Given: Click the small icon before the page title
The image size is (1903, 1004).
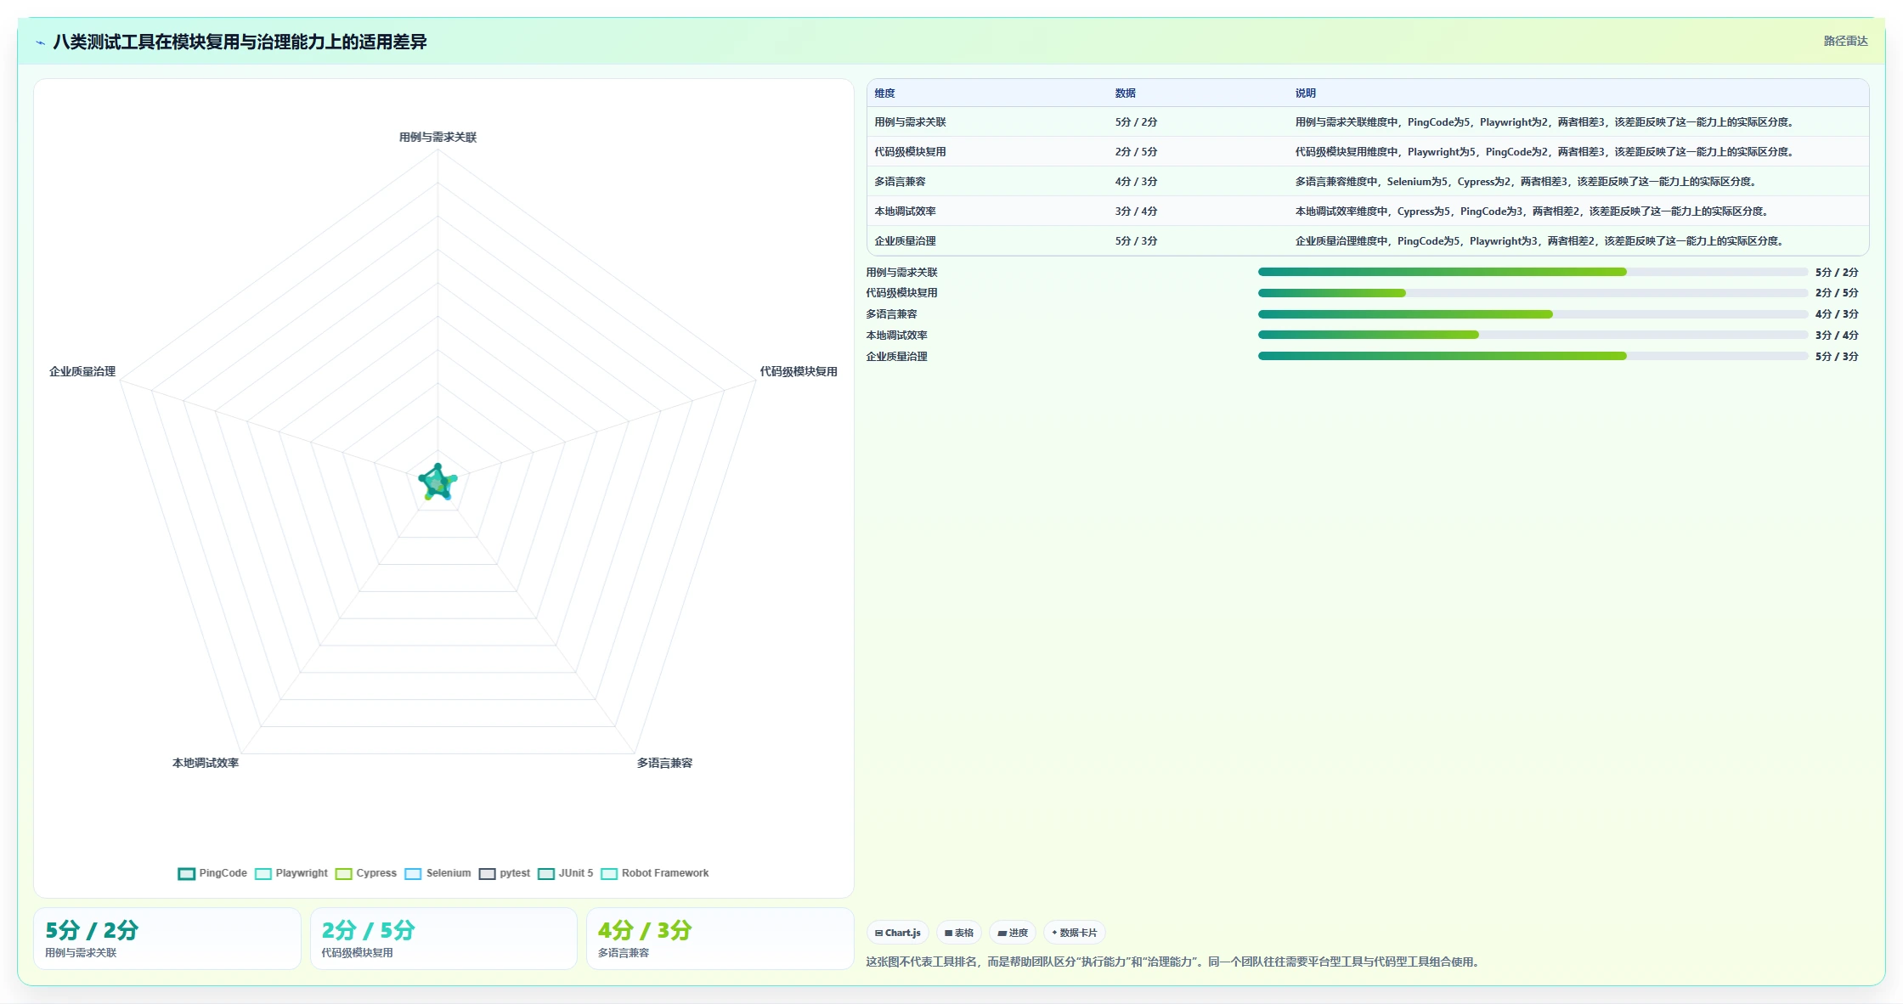Looking at the screenshot, I should 40,42.
